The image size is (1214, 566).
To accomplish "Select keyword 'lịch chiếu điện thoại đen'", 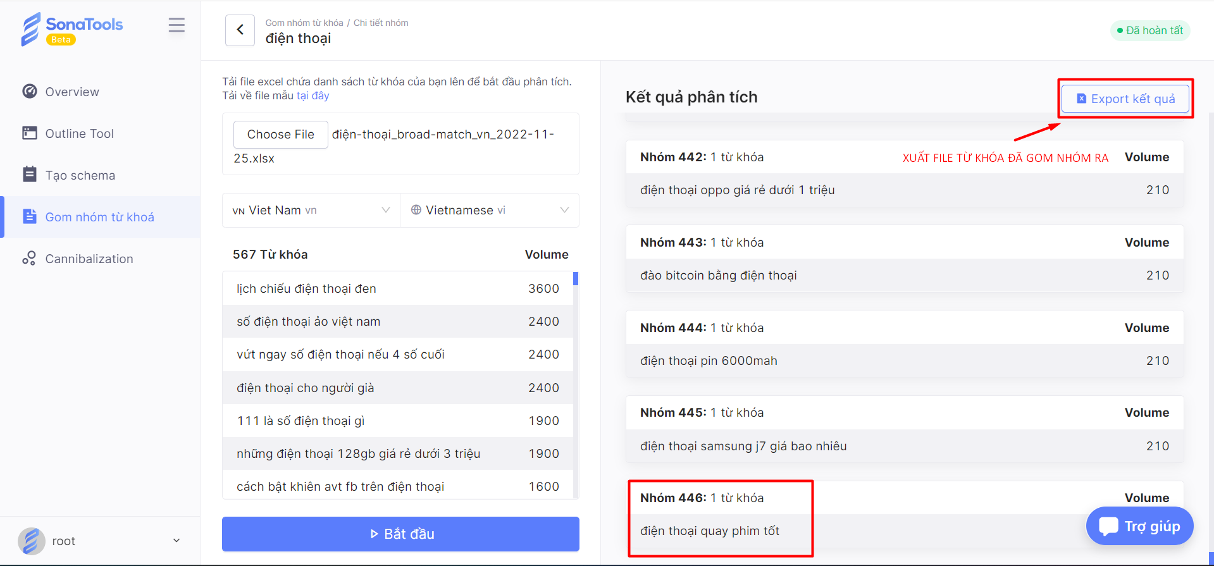I will [x=398, y=288].
